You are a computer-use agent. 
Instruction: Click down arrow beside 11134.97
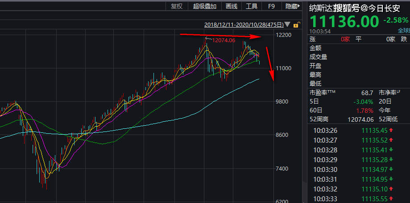(x=391, y=169)
